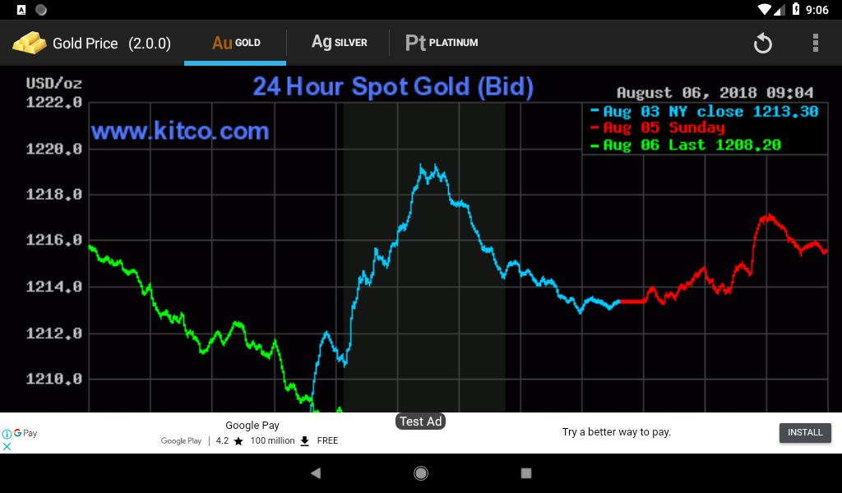Tap the cellular signal status icon
This screenshot has width=842, height=493.
(x=780, y=10)
